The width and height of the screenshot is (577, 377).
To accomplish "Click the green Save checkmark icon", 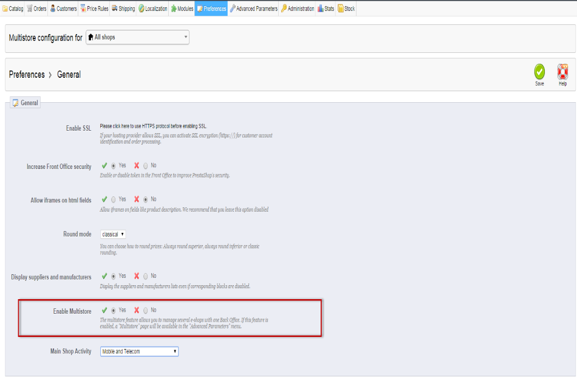I will click(x=539, y=71).
